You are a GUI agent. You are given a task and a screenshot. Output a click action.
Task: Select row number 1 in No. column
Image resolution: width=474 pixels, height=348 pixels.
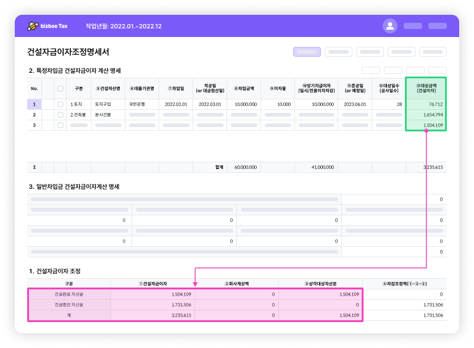click(35, 104)
